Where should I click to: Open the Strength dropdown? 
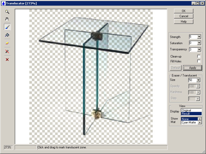pos(200,37)
